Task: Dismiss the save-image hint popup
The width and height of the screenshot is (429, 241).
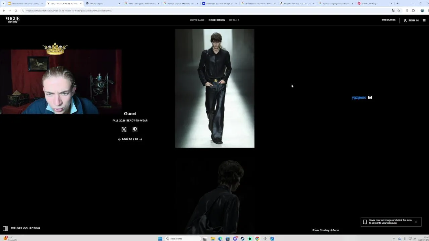Action: pos(416,222)
